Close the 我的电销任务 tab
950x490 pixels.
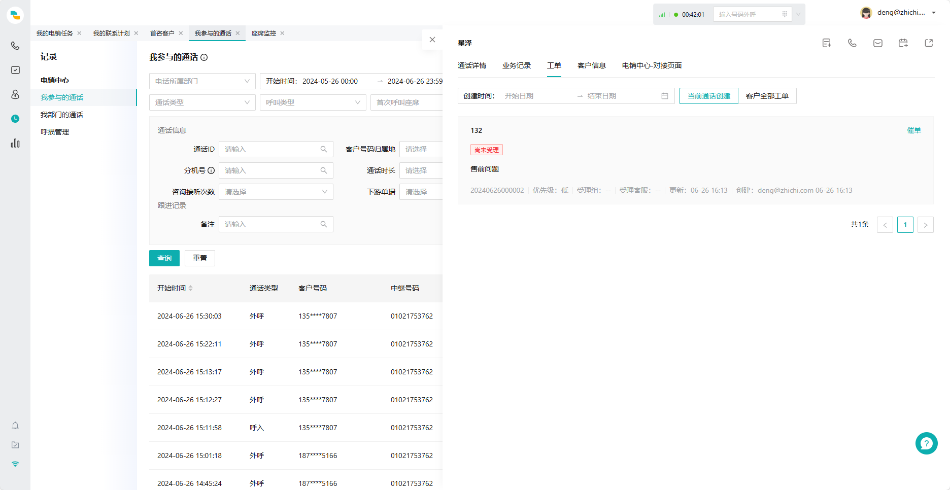[x=79, y=33]
